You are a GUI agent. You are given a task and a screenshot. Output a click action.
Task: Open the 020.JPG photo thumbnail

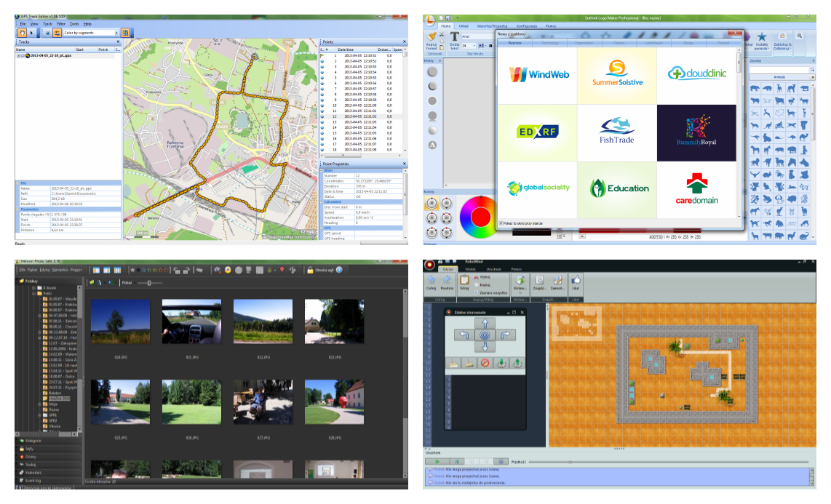120,321
